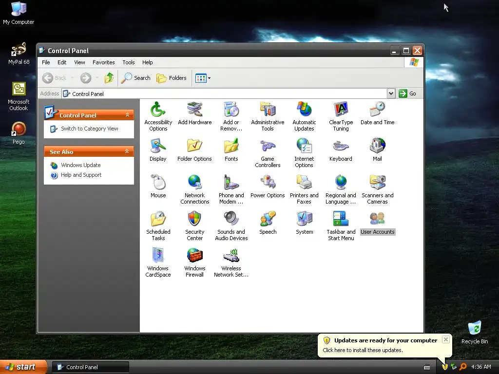Click the Start button
Viewport: 499px width, 374px height.
[23, 367]
